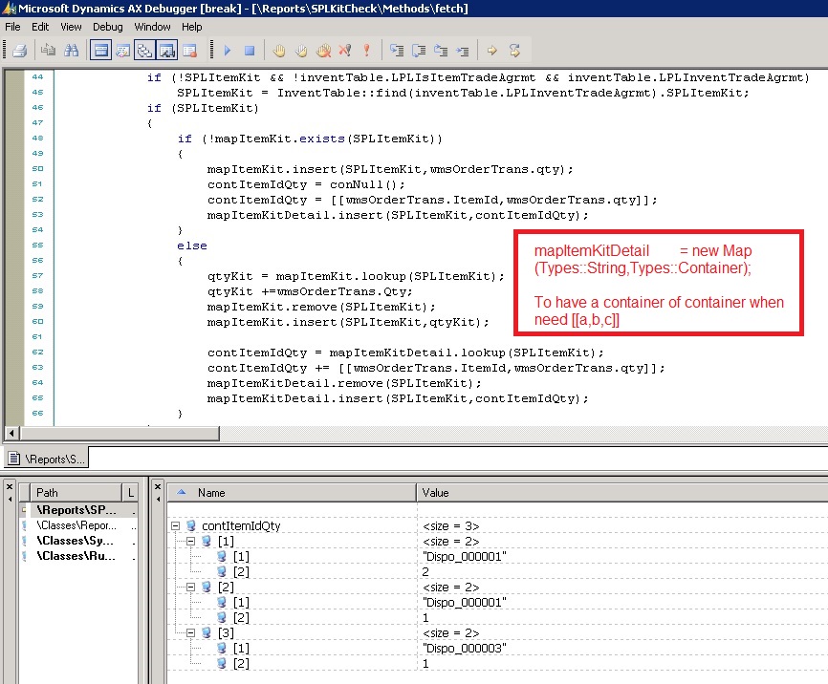
Task: Click the "else" keyword in the code
Action: [x=191, y=246]
